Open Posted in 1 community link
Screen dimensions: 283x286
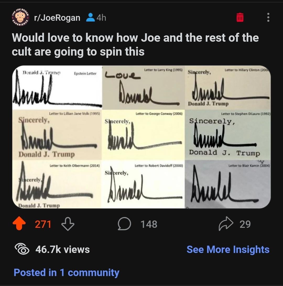pyautogui.click(x=66, y=273)
